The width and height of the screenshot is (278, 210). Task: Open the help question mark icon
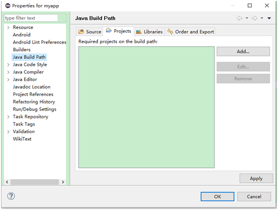click(11, 196)
